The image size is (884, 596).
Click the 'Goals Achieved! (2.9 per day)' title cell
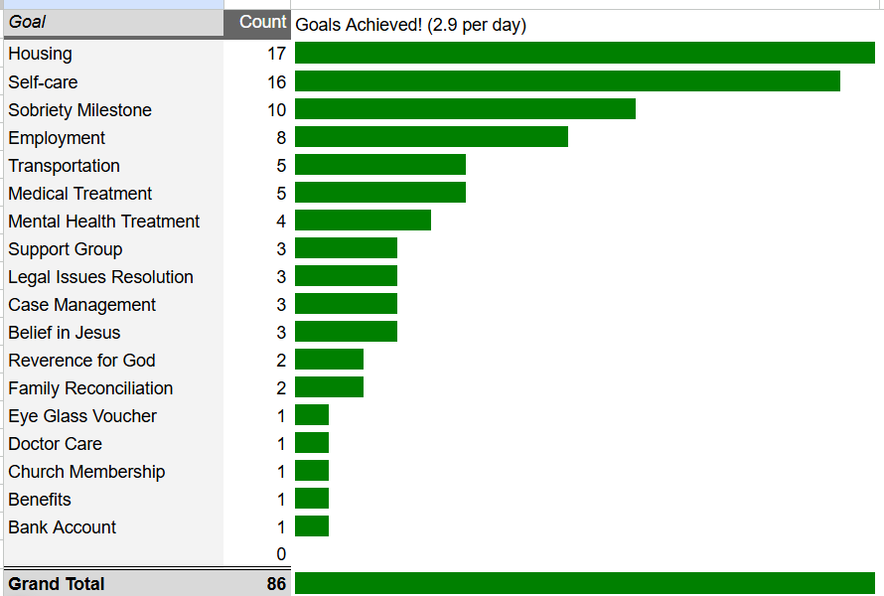coord(410,25)
